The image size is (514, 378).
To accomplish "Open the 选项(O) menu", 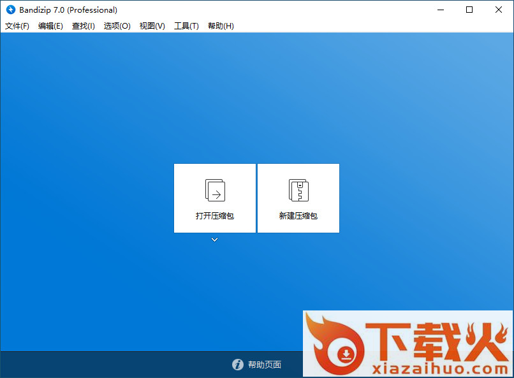I will pyautogui.click(x=117, y=26).
